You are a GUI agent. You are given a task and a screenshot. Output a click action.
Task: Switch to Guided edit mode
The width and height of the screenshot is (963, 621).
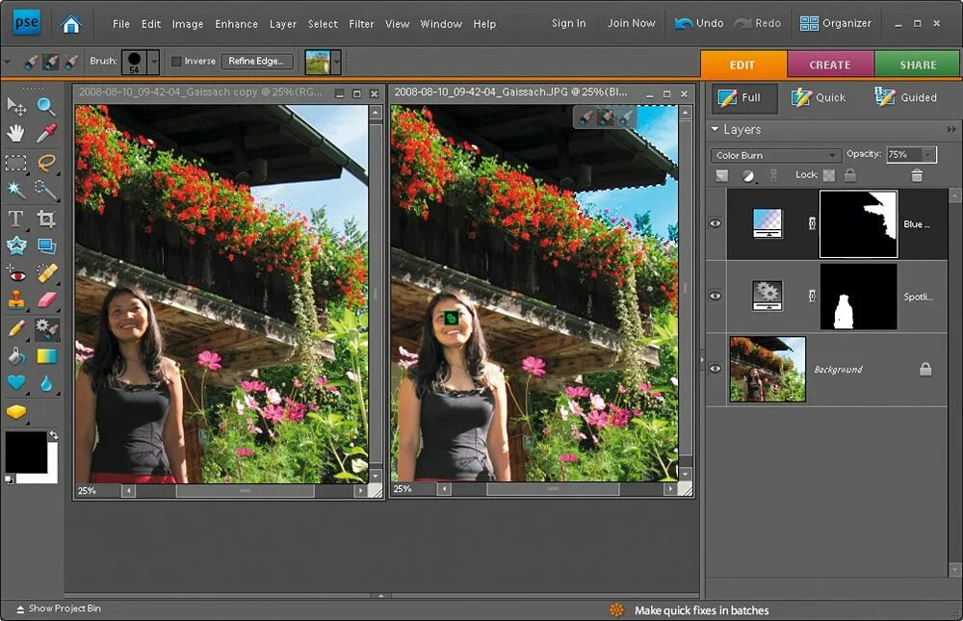tap(906, 97)
